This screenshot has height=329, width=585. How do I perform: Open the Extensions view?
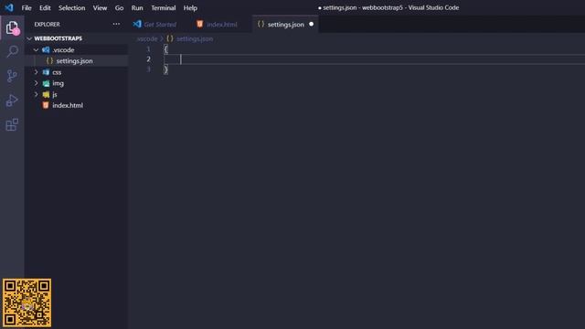pyautogui.click(x=12, y=124)
